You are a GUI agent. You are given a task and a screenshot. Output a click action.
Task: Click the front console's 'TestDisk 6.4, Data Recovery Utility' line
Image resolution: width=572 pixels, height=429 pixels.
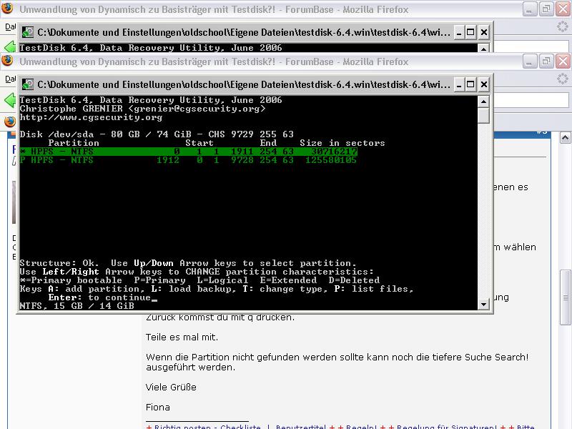[x=151, y=100]
